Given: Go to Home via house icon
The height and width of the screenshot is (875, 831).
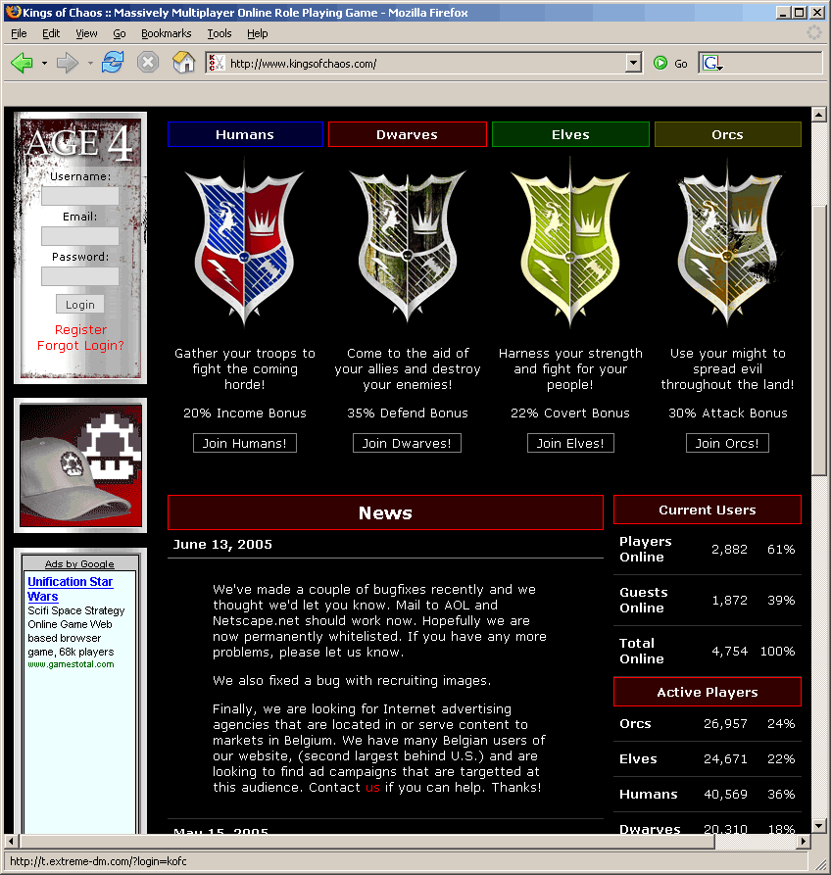Looking at the screenshot, I should [x=183, y=64].
